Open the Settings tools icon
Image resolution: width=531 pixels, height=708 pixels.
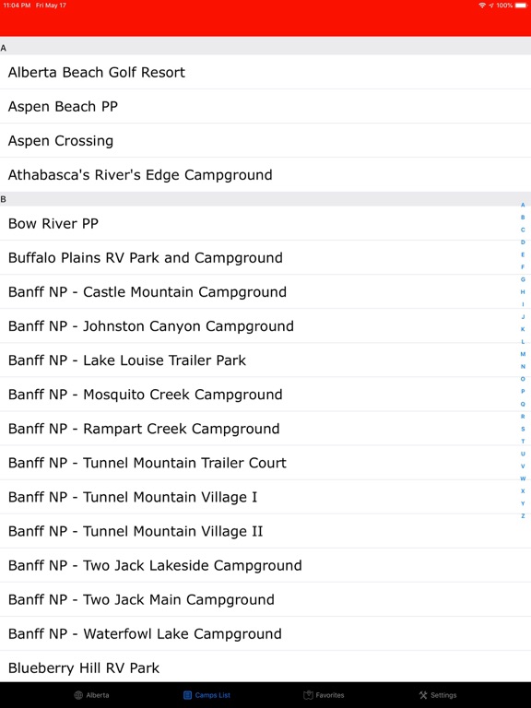[x=423, y=695]
